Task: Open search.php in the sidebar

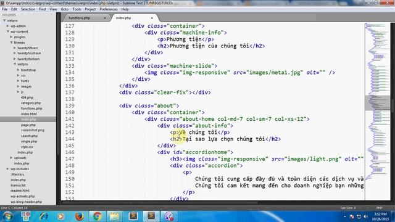Action: point(29,136)
